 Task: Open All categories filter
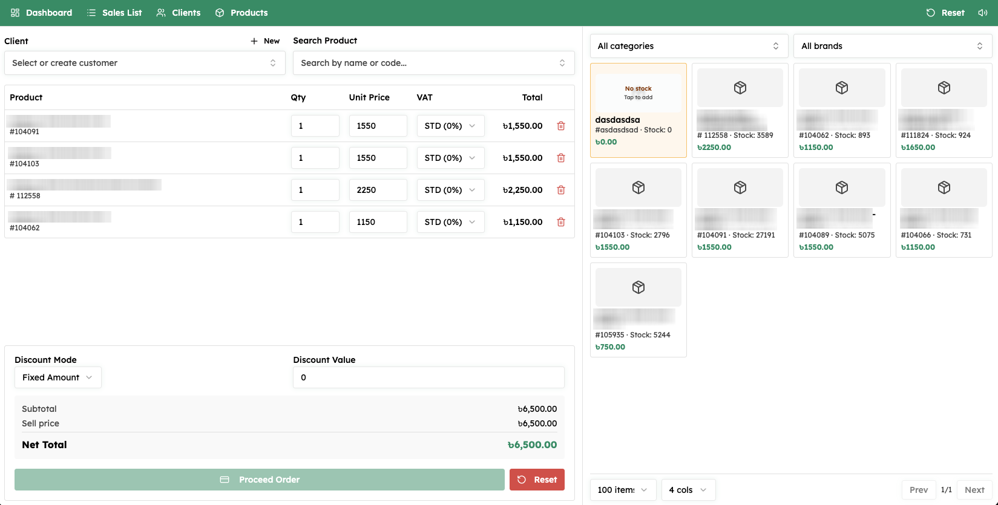pos(689,46)
